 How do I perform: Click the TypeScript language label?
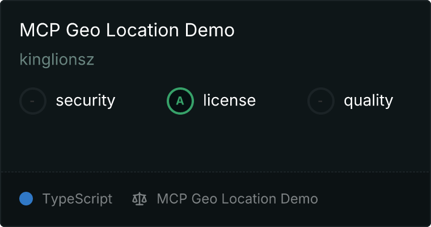[x=78, y=199]
